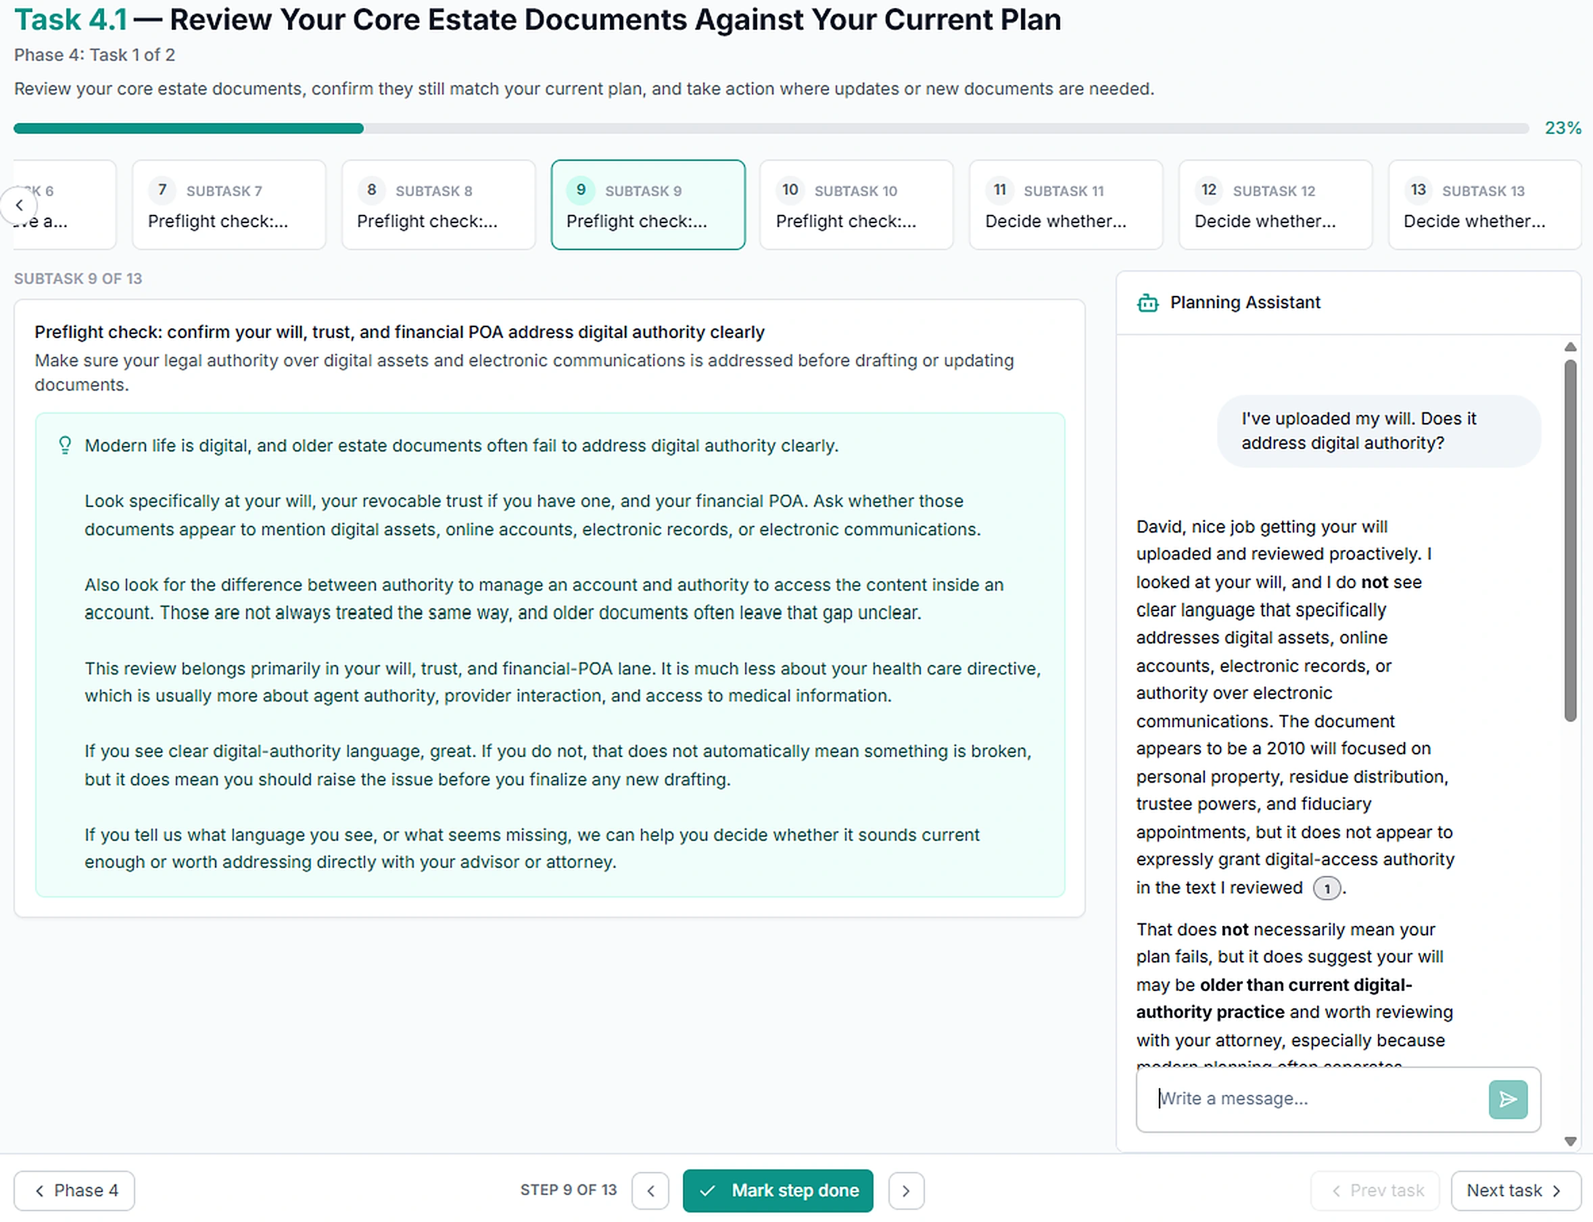Screen dimensions: 1593x1222
Task: Click the subtask 9 number badge
Action: (x=581, y=190)
